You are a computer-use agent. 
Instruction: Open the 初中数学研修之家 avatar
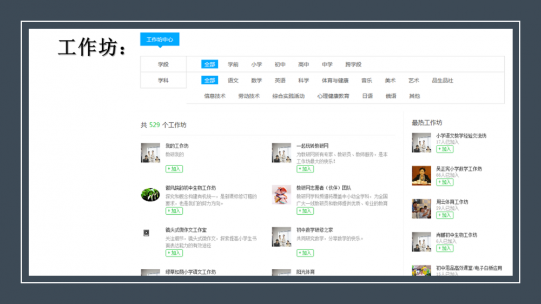[281, 236]
